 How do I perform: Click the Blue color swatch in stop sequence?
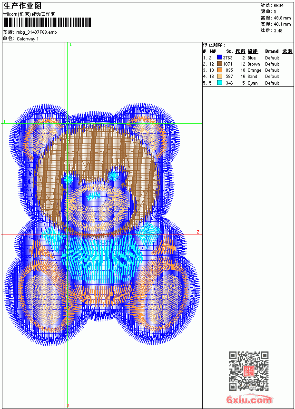(219, 58)
